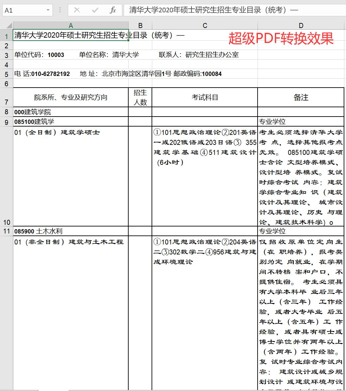The height and width of the screenshot is (391, 346).
Task: Click cell with 单位代码: 10003
Action: [71, 55]
